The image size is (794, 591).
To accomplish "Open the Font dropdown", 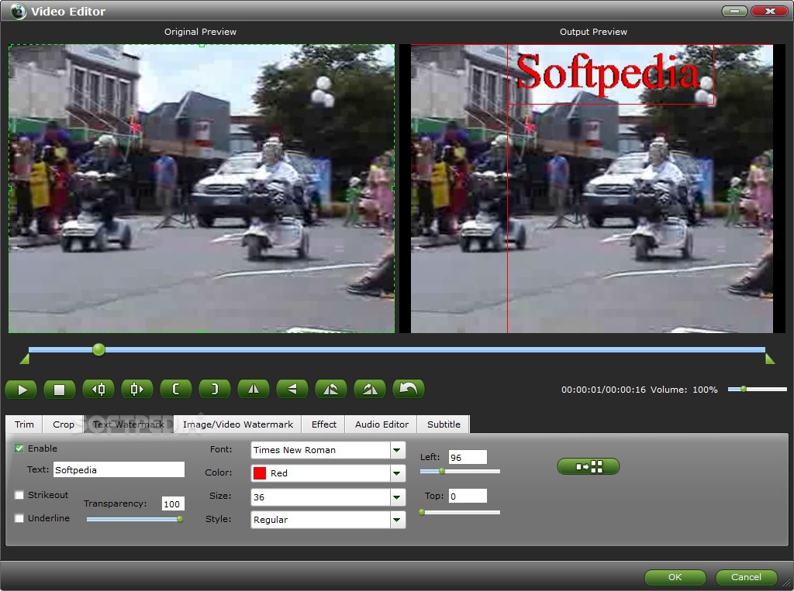I will pos(328,450).
